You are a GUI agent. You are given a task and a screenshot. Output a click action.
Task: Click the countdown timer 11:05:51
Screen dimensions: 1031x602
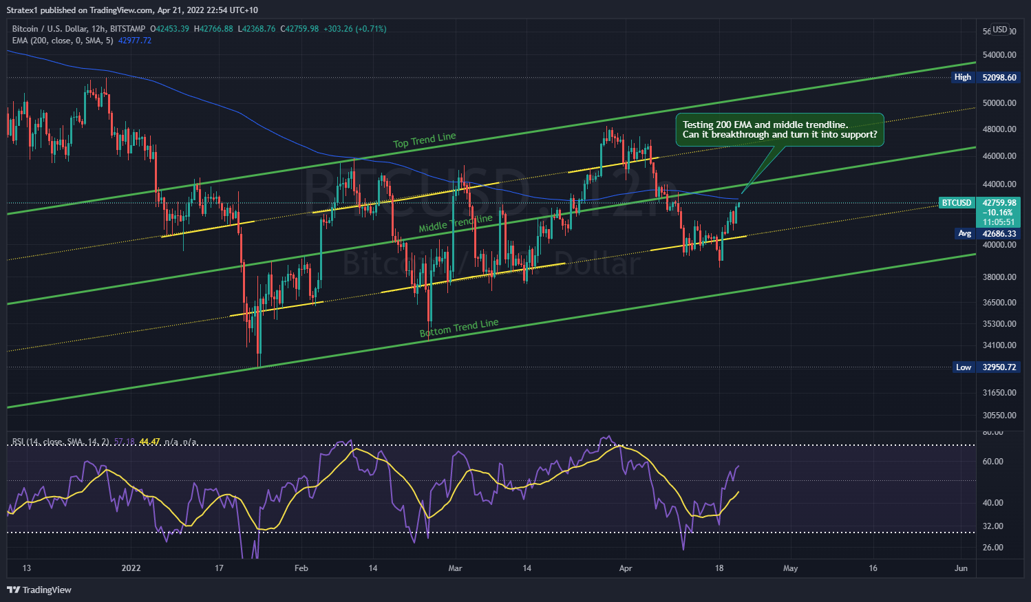pyautogui.click(x=999, y=222)
